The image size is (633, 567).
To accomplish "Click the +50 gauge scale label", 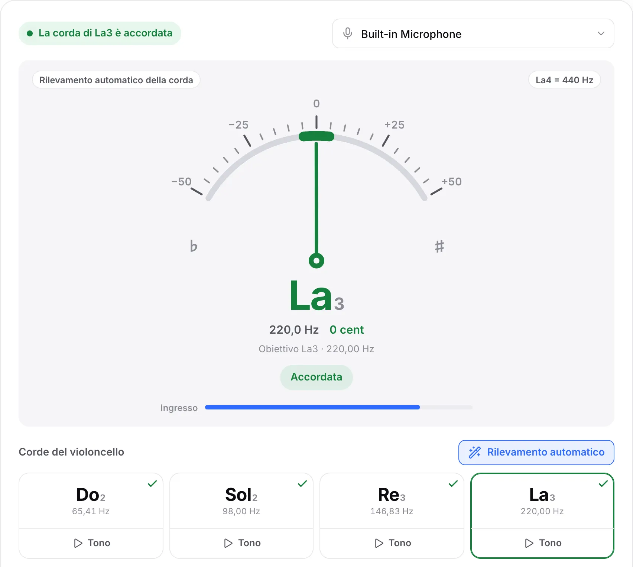I will coord(451,182).
